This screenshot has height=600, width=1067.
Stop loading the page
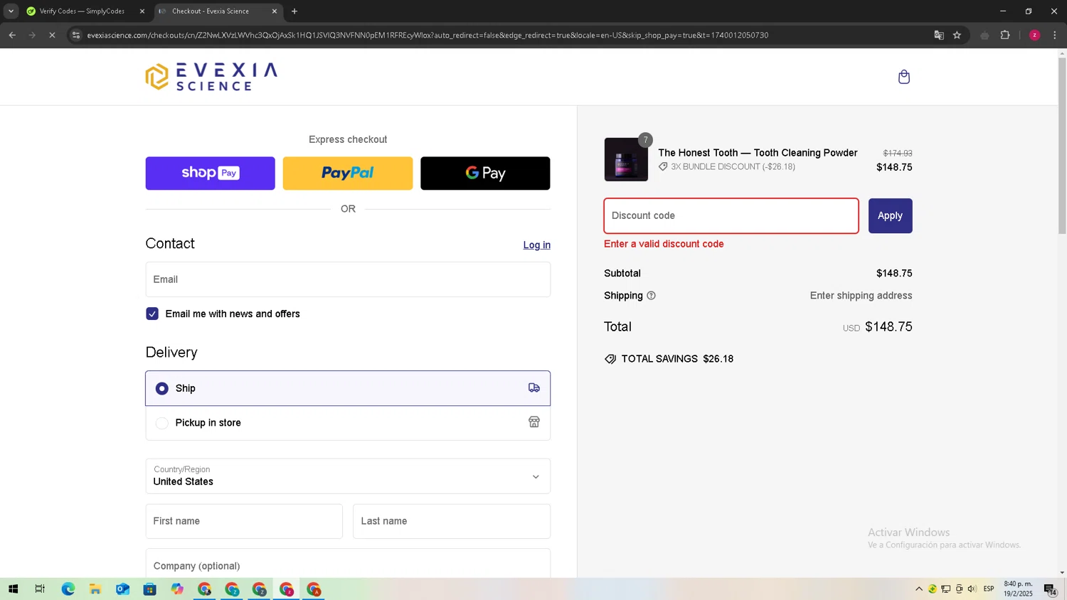(x=52, y=35)
